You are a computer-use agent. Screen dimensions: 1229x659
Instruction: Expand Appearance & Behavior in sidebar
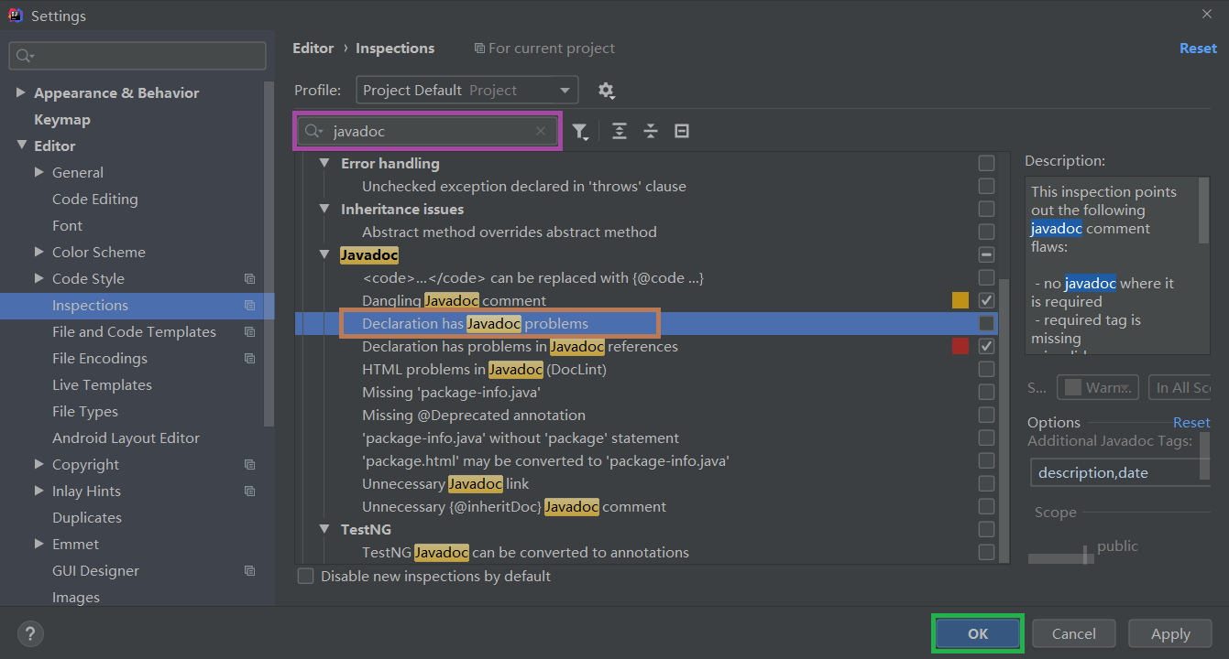click(x=21, y=92)
